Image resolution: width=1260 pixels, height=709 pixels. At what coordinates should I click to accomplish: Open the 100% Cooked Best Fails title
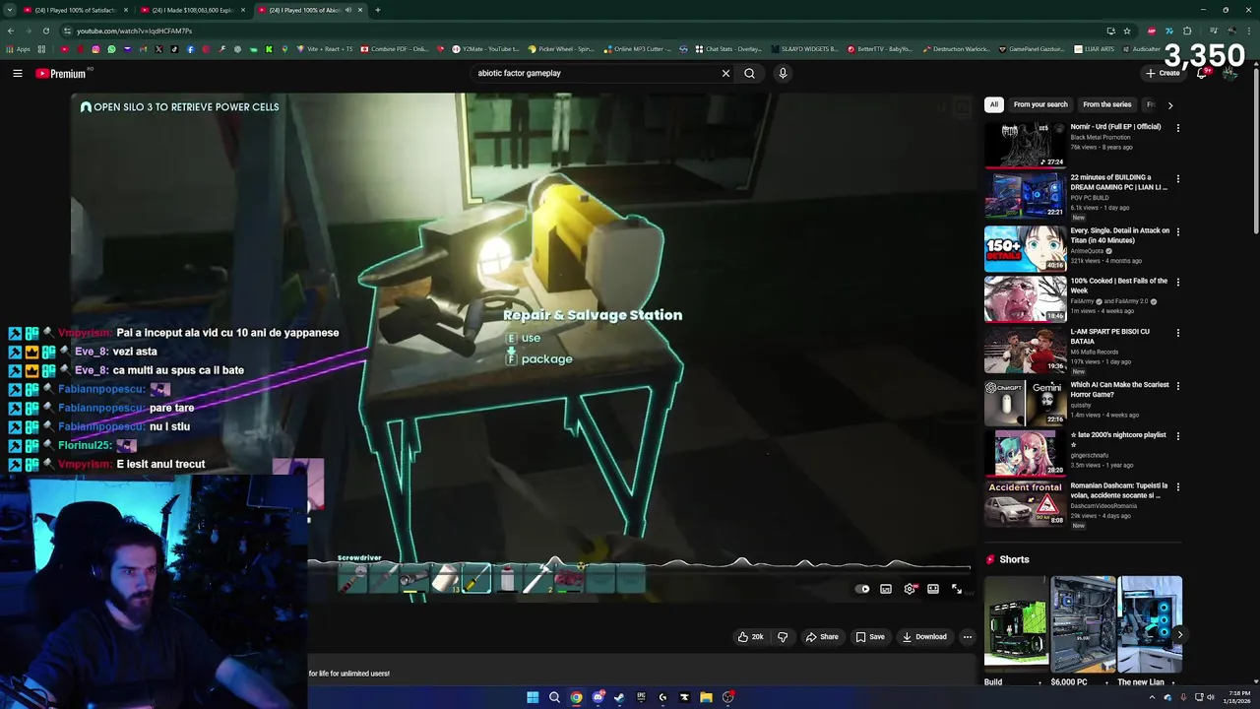pyautogui.click(x=1119, y=286)
